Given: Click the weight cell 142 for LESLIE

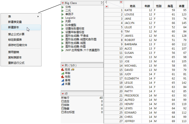Looking at the screenshot, I should coord(182,83).
